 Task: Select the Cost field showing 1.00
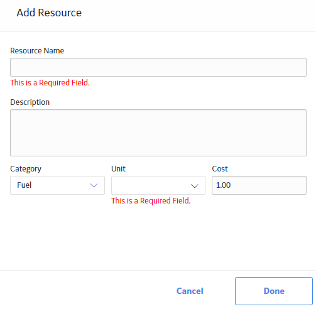click(259, 185)
